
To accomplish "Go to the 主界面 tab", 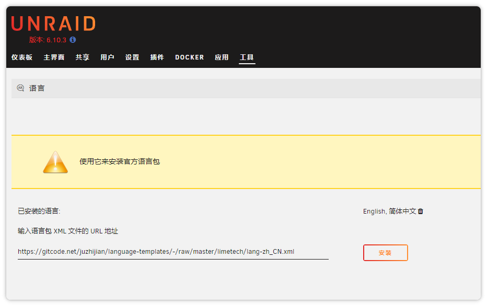I will coord(54,57).
